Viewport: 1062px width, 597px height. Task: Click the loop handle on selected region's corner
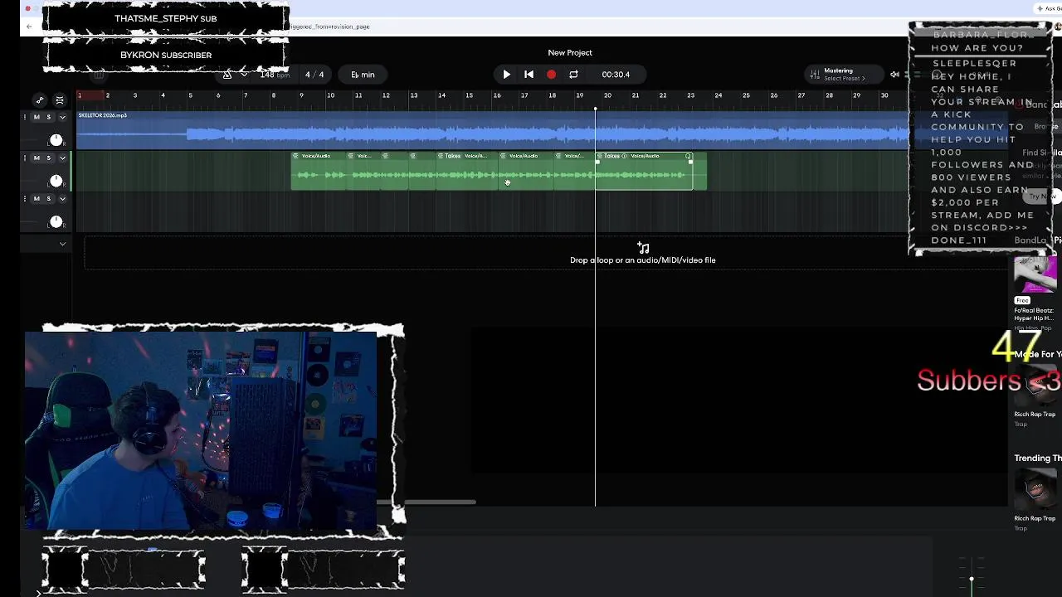tap(688, 156)
